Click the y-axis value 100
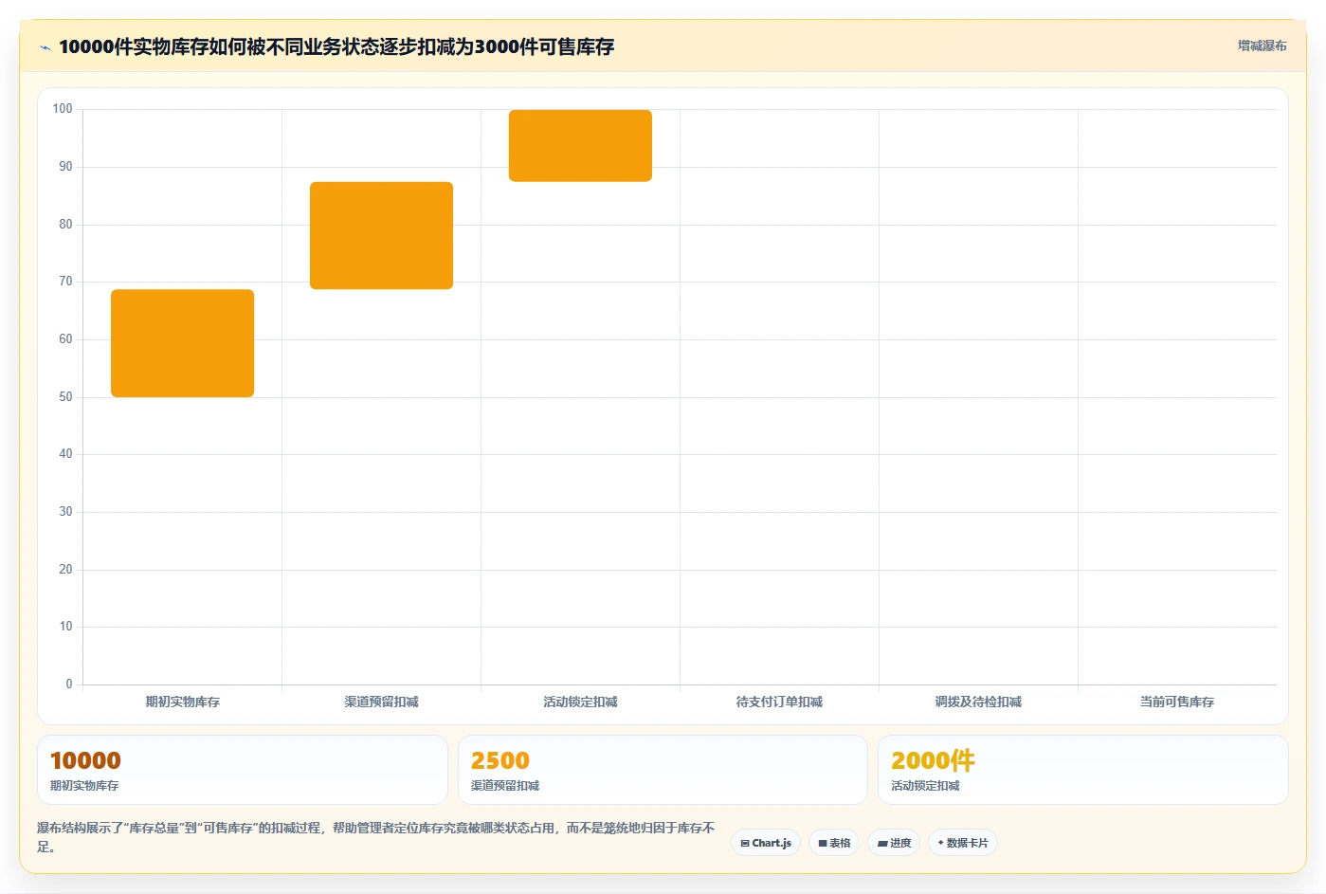This screenshot has height=894, width=1326. (63, 109)
